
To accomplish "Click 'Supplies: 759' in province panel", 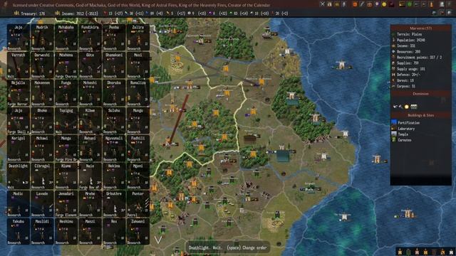I will (408, 63).
